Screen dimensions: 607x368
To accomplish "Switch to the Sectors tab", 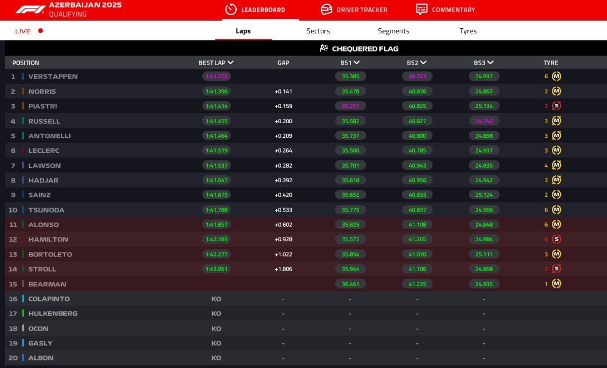I will coord(318,31).
